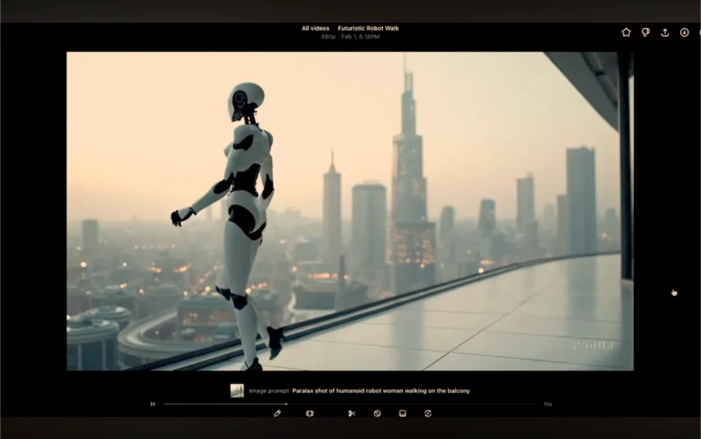Image resolution: width=701 pixels, height=439 pixels.
Task: Click the partially visible icon after download
Action: (699, 32)
